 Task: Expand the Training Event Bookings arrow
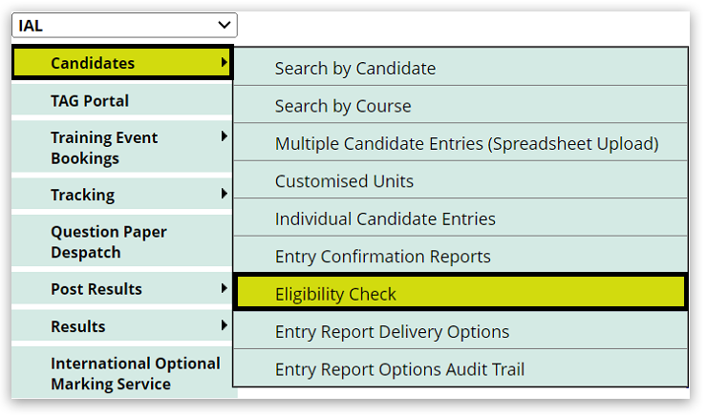point(225,137)
